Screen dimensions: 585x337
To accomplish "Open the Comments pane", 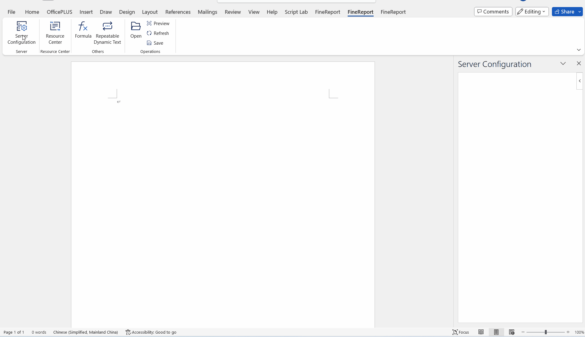I will [493, 12].
